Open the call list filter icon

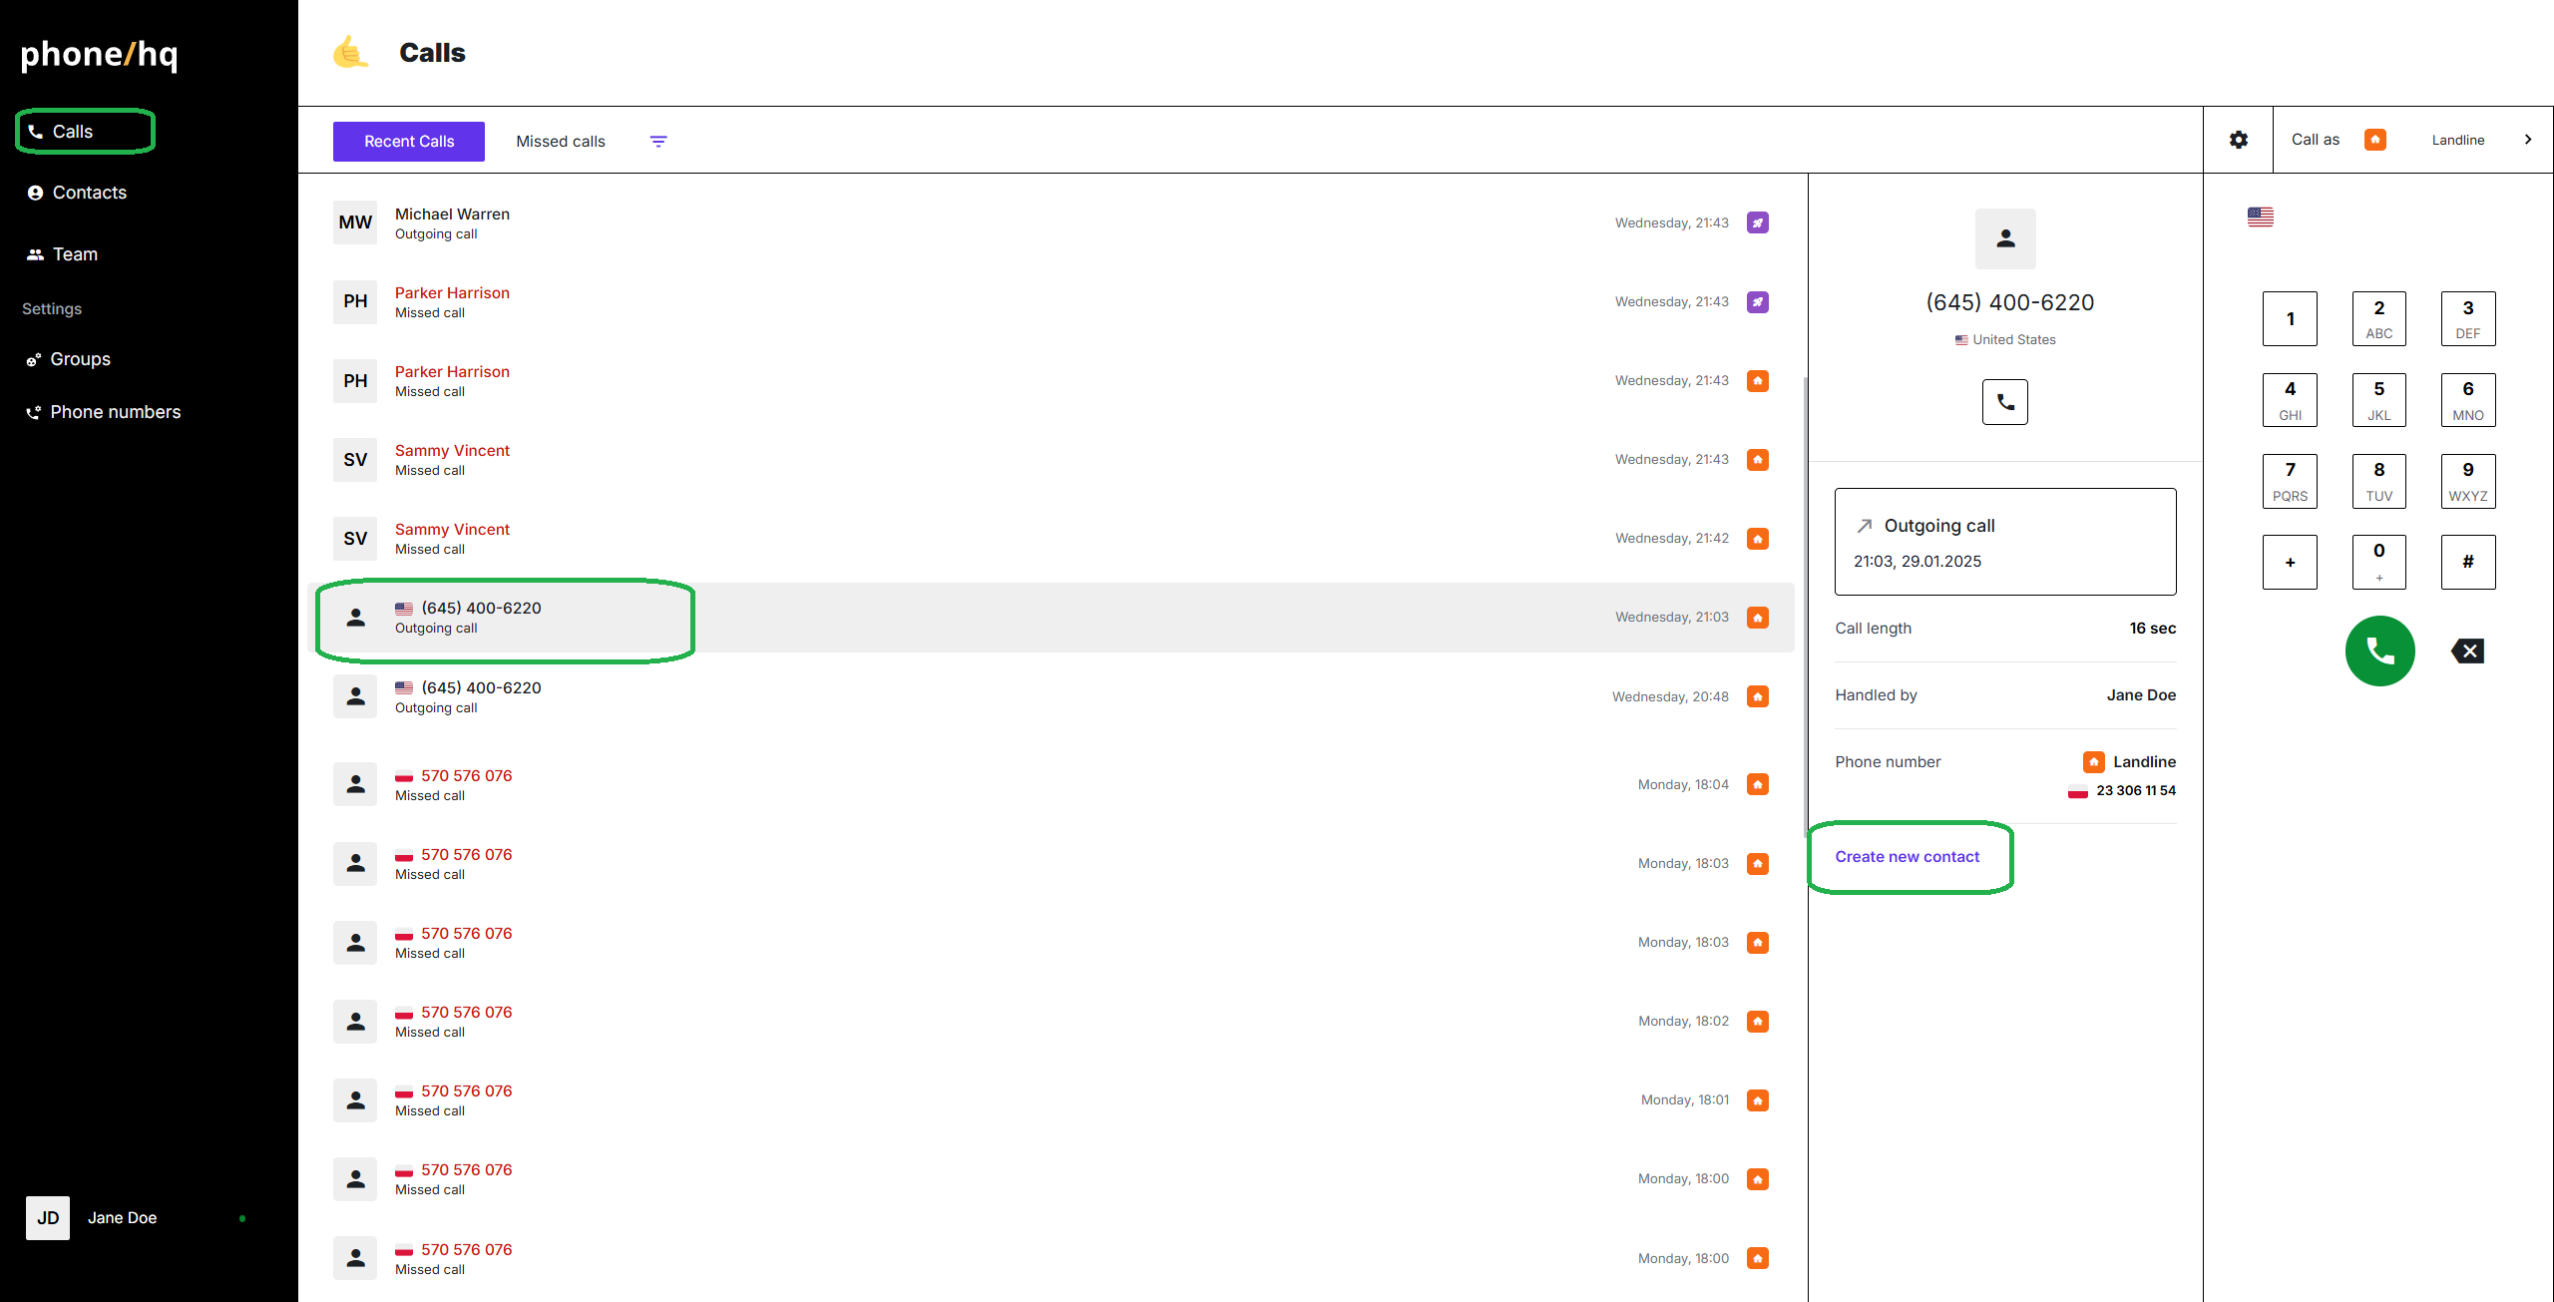pos(658,142)
